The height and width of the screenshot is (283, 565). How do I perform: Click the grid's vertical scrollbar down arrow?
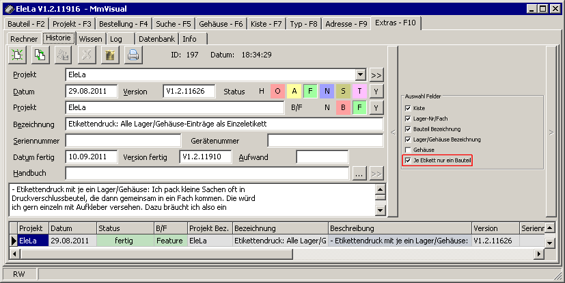(x=549, y=243)
